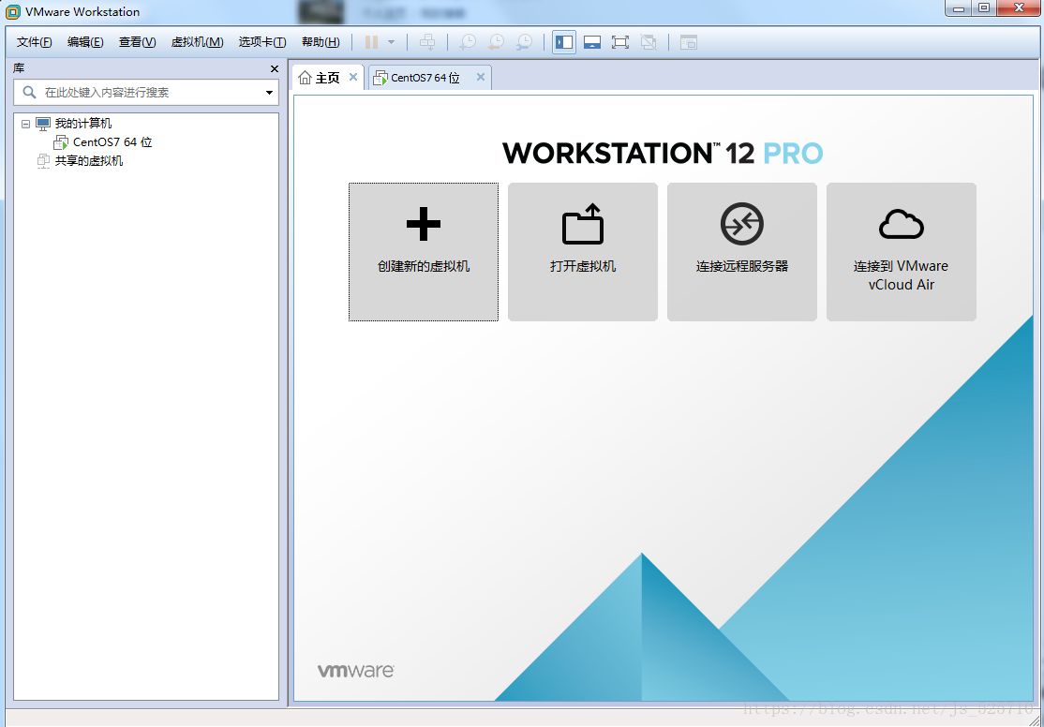Toggle the thumbnail bar view icon

pyautogui.click(x=592, y=42)
